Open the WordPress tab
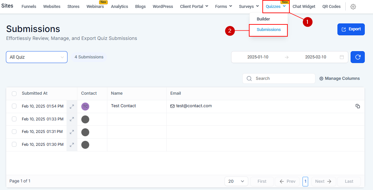373x190 pixels. pos(163,7)
